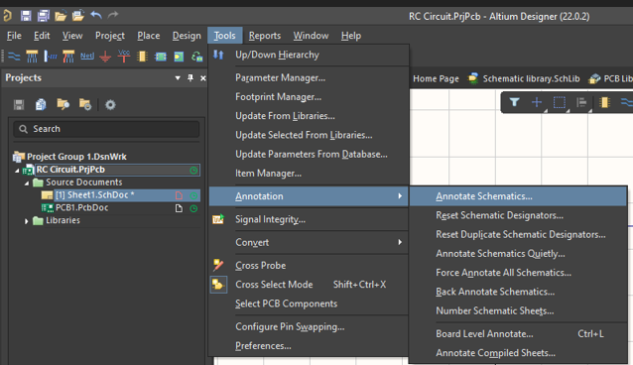Pin the Projects panel
Viewport: 633px width, 365px height.
(x=190, y=78)
